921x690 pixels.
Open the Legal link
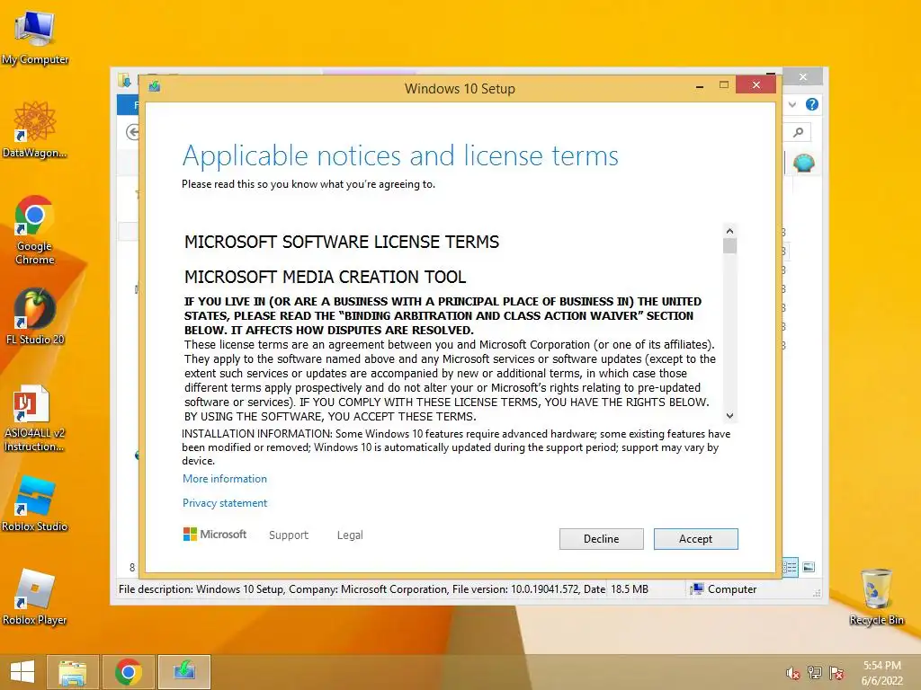pyautogui.click(x=350, y=535)
